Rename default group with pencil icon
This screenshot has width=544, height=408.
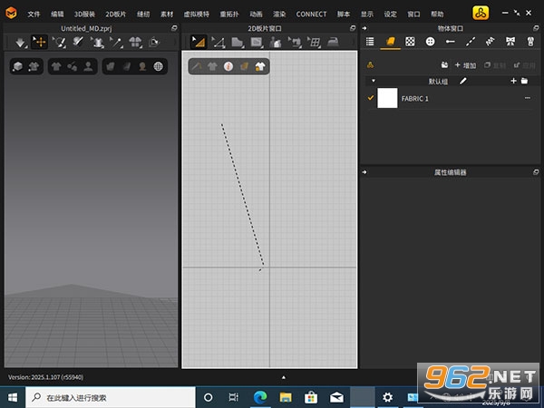pos(463,81)
